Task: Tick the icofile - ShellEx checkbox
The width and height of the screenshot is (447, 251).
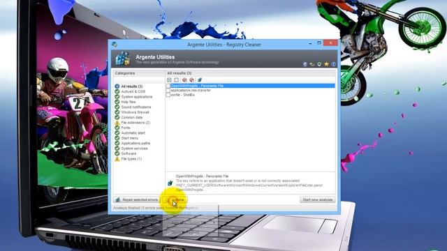Action: coord(168,95)
